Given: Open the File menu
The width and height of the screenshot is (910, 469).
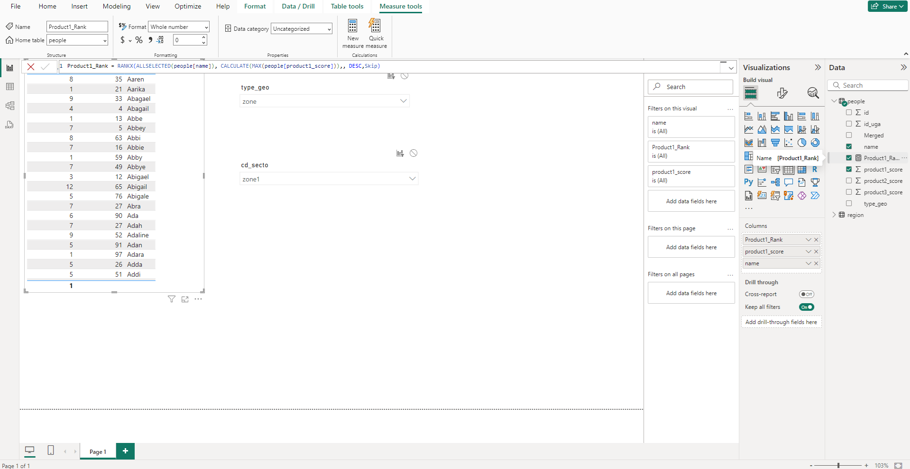Looking at the screenshot, I should [16, 6].
